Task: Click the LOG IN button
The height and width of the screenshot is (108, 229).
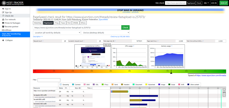Action: tap(214, 3)
